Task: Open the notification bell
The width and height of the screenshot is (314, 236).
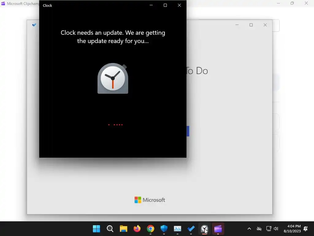Action: (x=306, y=229)
